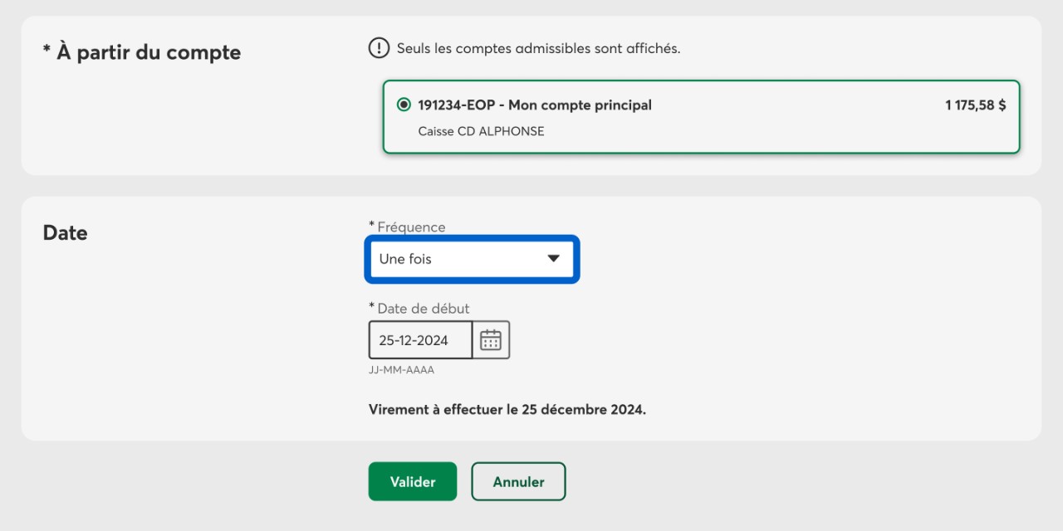Click the JJ-MM-AAAA format hint
Screen dimensions: 1063x531
pyautogui.click(x=402, y=370)
